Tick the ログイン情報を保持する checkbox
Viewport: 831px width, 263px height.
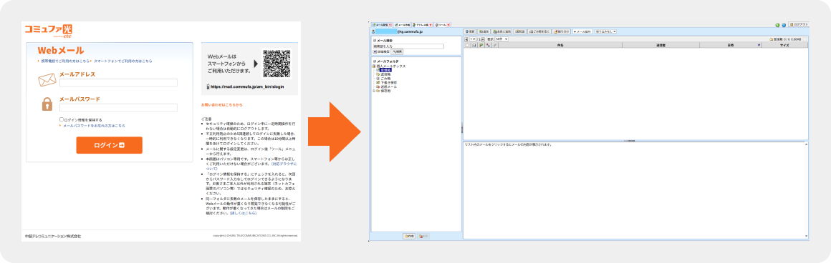point(62,119)
